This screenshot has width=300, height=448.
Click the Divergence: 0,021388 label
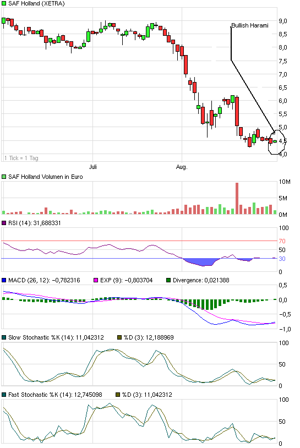tap(201, 280)
